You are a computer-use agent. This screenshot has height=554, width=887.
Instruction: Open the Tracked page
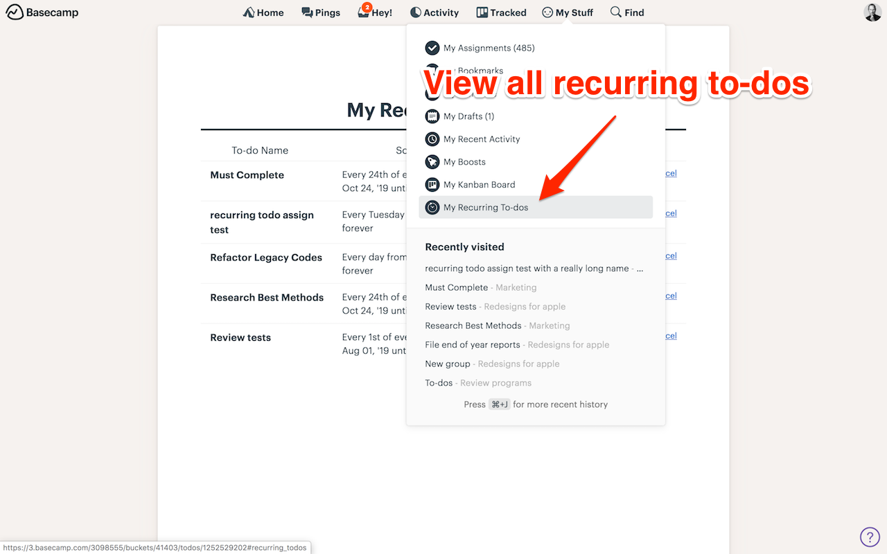(501, 12)
